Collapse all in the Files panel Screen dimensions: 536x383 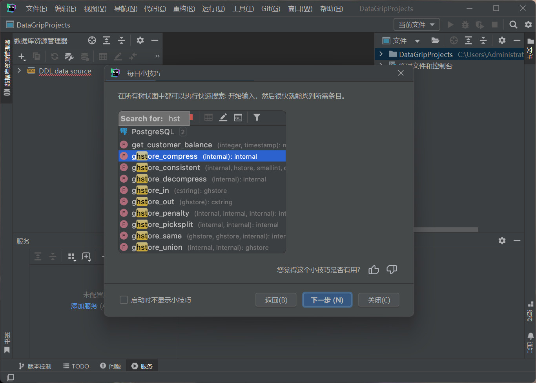click(483, 40)
